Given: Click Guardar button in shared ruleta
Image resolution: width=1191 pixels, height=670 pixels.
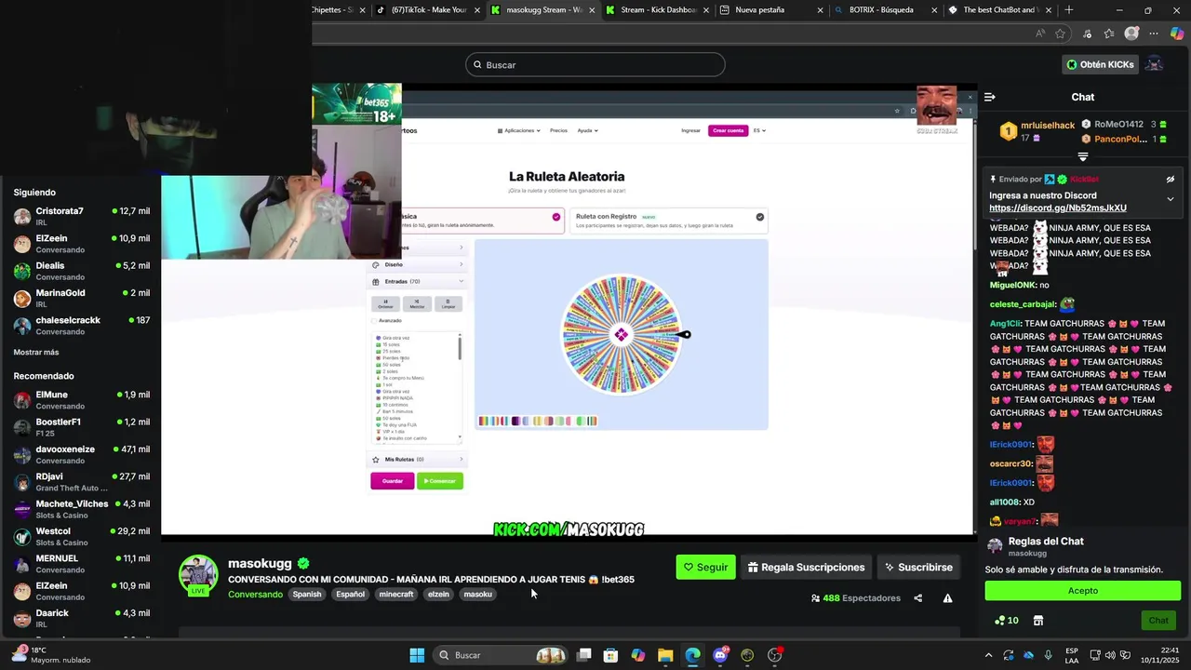Looking at the screenshot, I should (393, 481).
